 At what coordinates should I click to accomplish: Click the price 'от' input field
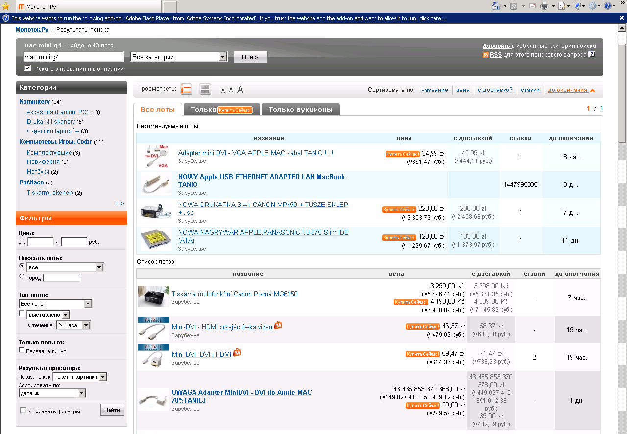[x=41, y=242]
